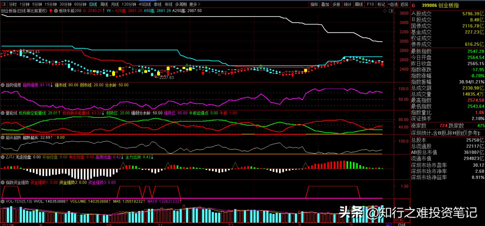485x226 pixels.
Task: Click the +自选 add to watchlist button
Action: [x=393, y=4]
